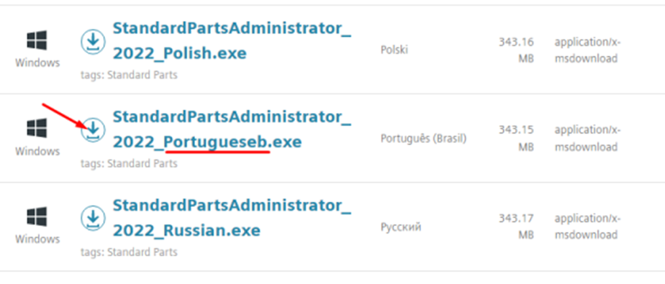
Task: Click the Windows logo in Portuguese row
Action: pyautogui.click(x=37, y=129)
